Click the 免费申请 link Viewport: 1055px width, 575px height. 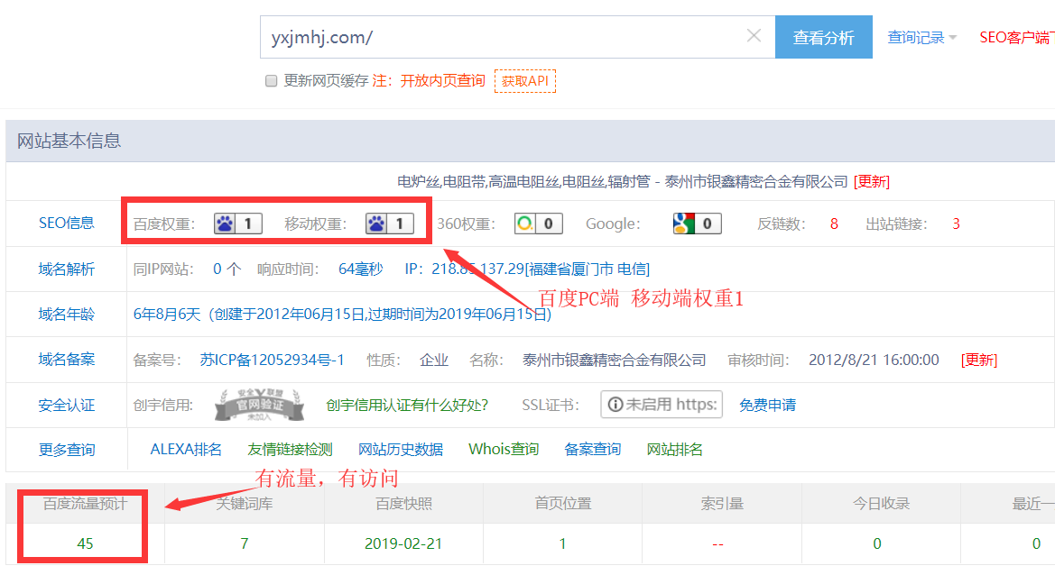click(767, 405)
